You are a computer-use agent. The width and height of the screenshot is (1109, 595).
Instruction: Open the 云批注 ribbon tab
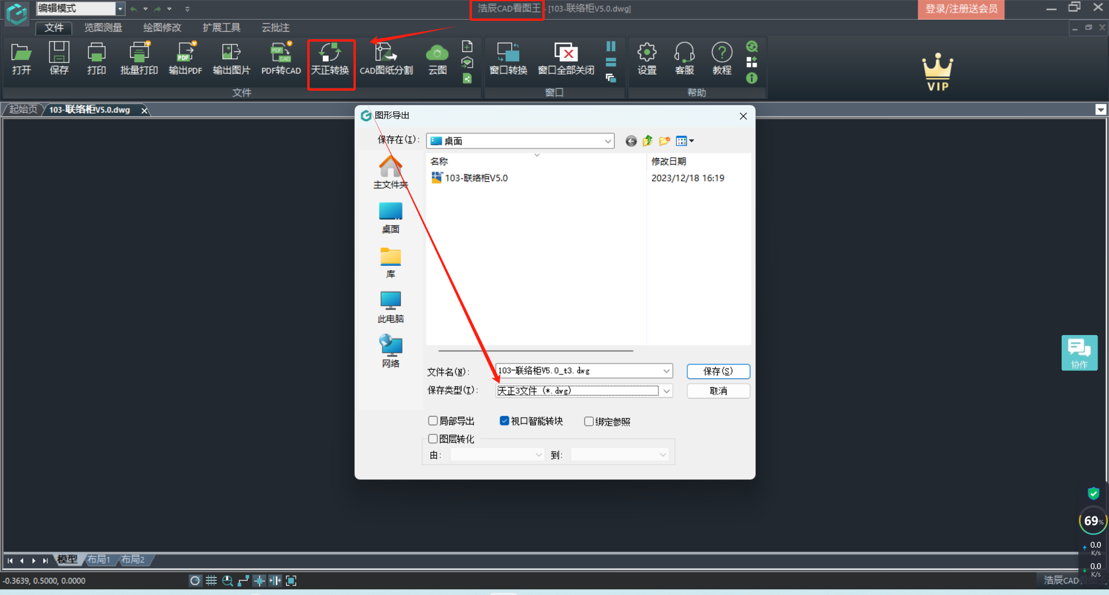point(276,28)
